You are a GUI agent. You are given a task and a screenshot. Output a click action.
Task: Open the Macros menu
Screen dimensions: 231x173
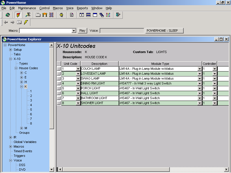[58, 8]
